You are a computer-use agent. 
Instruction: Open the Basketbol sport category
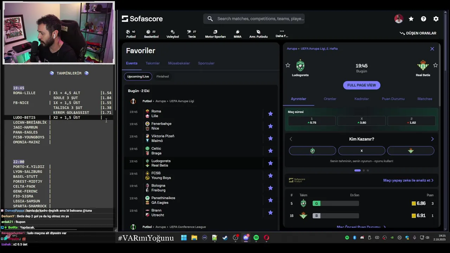click(x=151, y=34)
